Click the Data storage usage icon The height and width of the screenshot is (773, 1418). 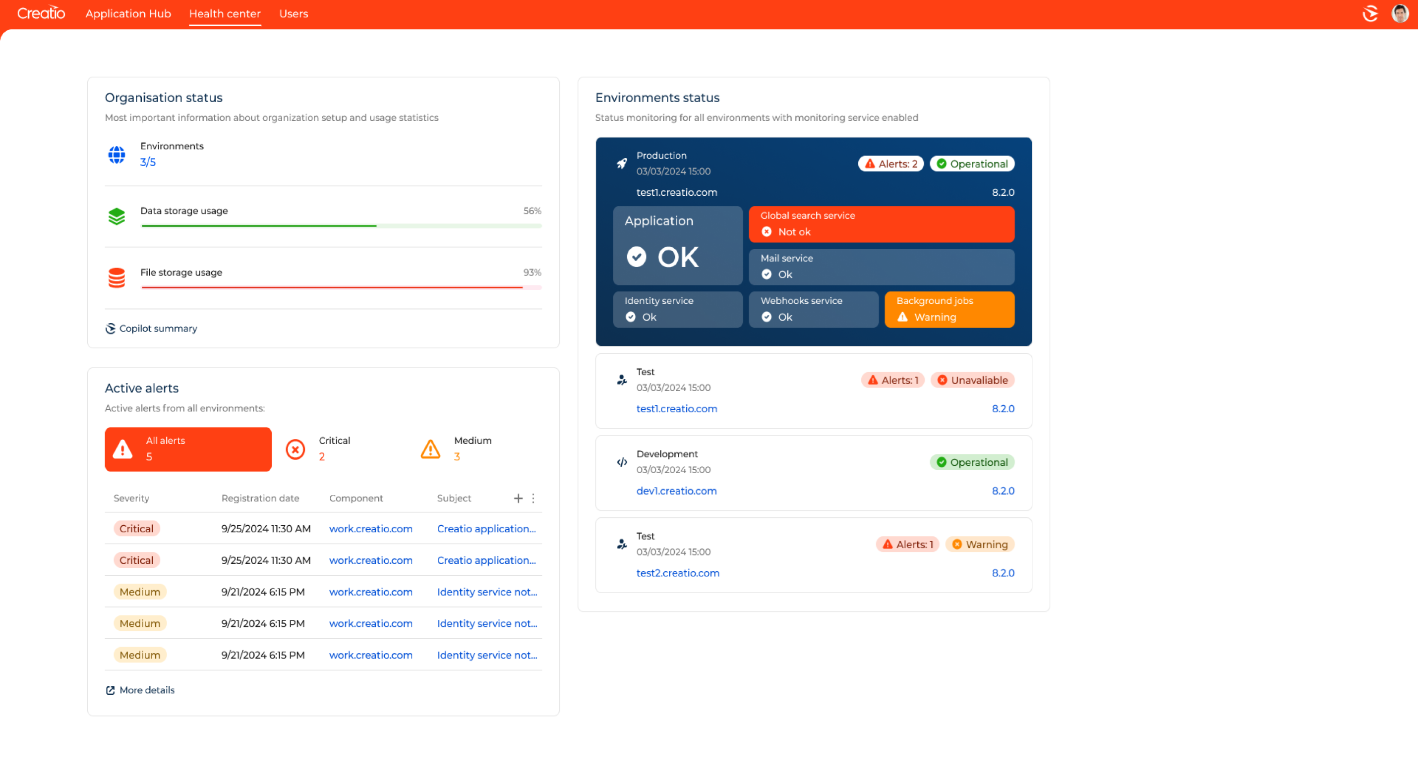click(117, 216)
